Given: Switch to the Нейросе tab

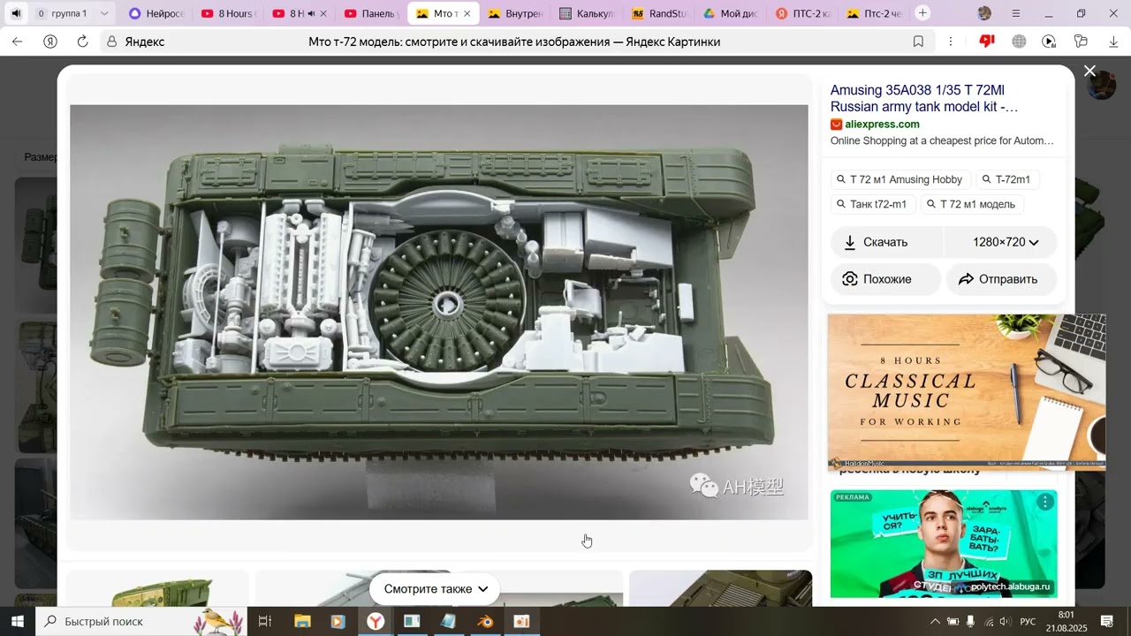Looking at the screenshot, I should pyautogui.click(x=156, y=13).
